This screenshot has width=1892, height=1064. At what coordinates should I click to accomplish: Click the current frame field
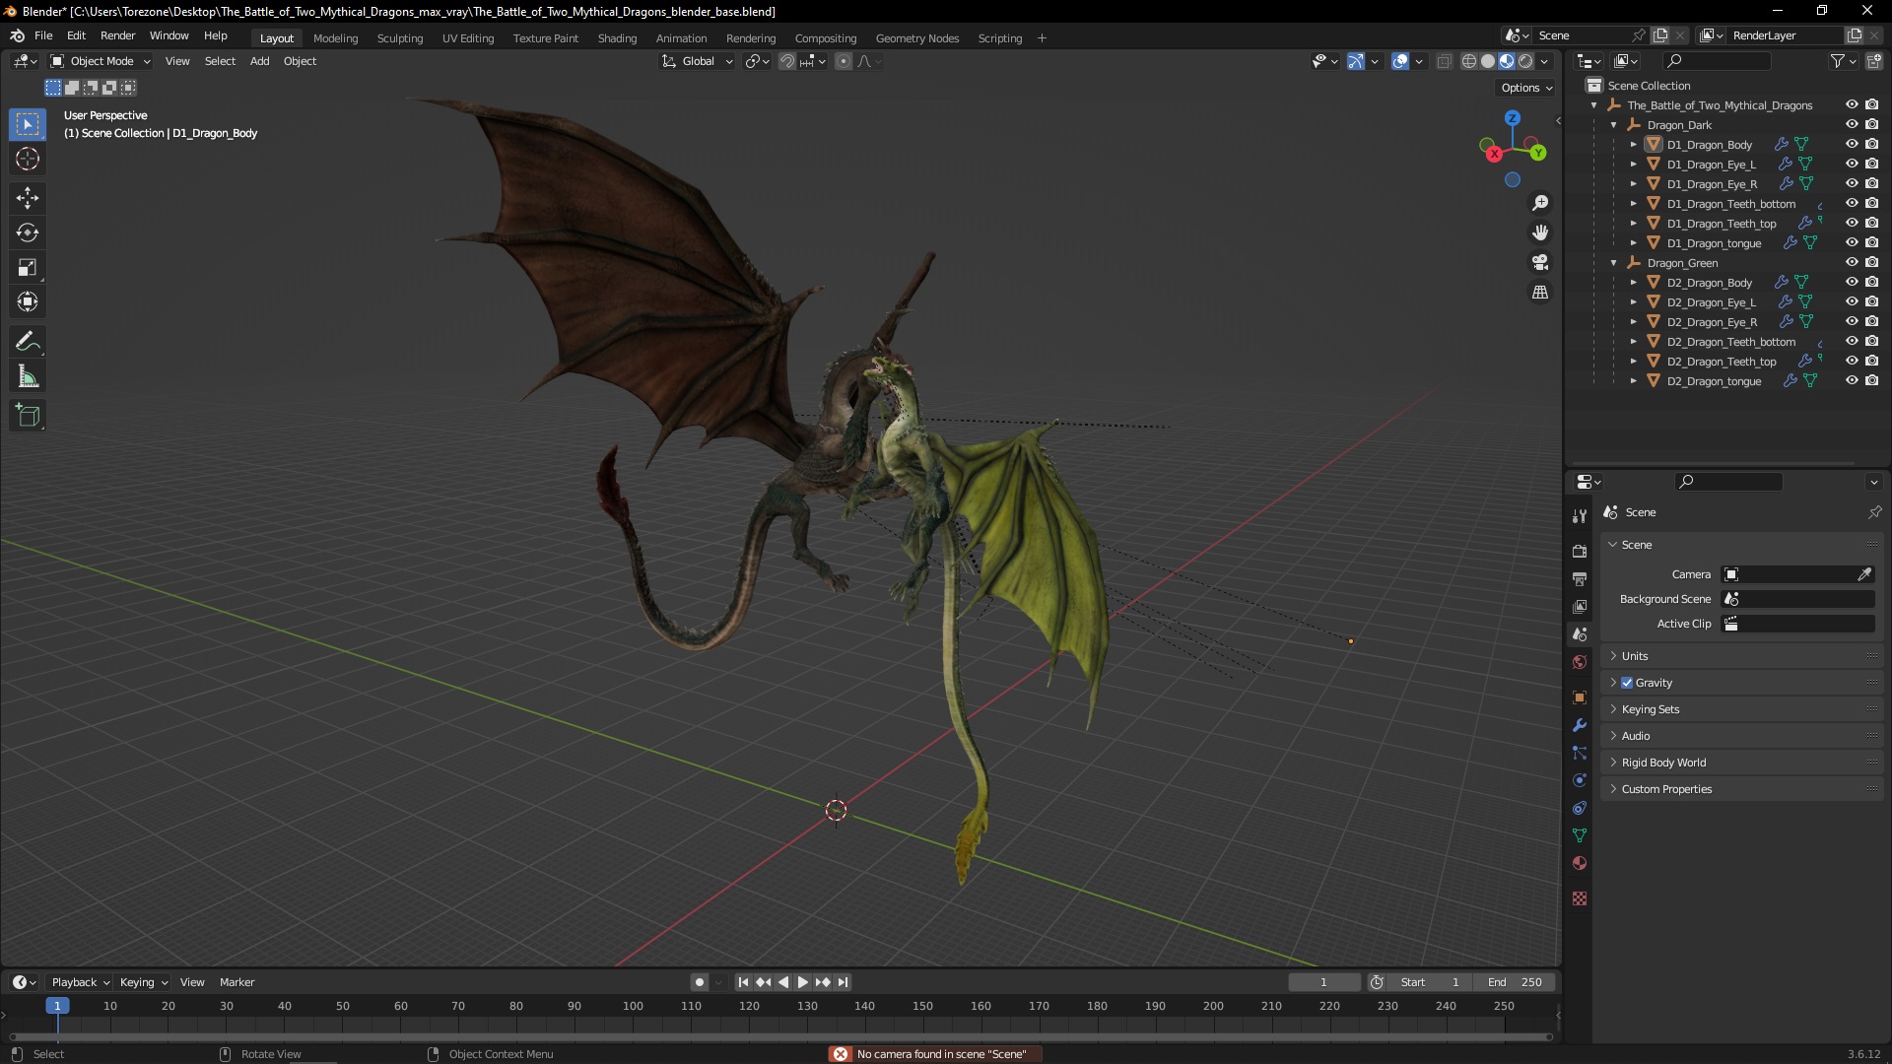click(1323, 982)
